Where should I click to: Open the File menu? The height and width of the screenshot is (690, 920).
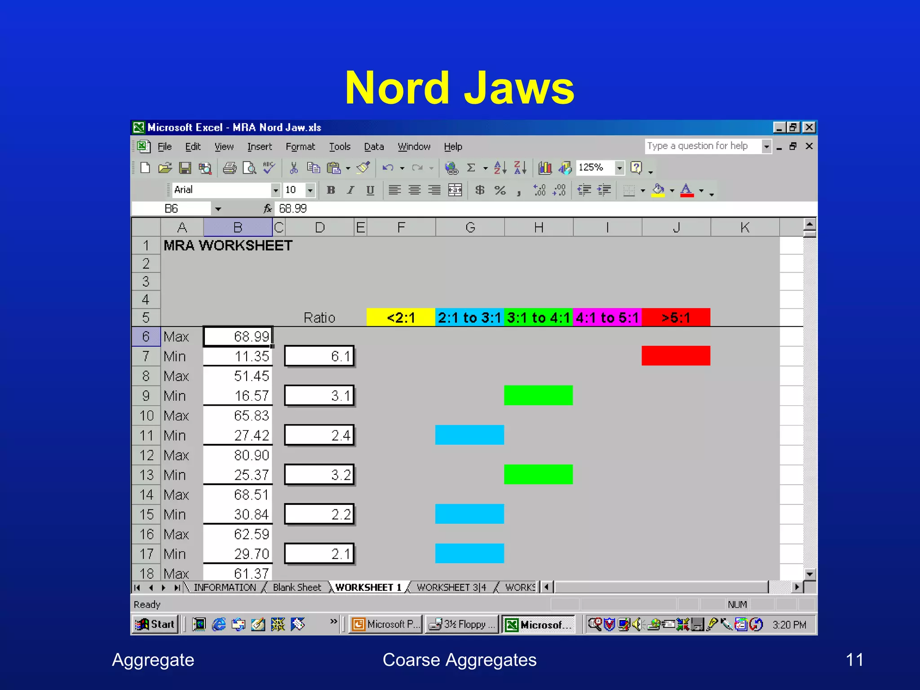pos(164,146)
